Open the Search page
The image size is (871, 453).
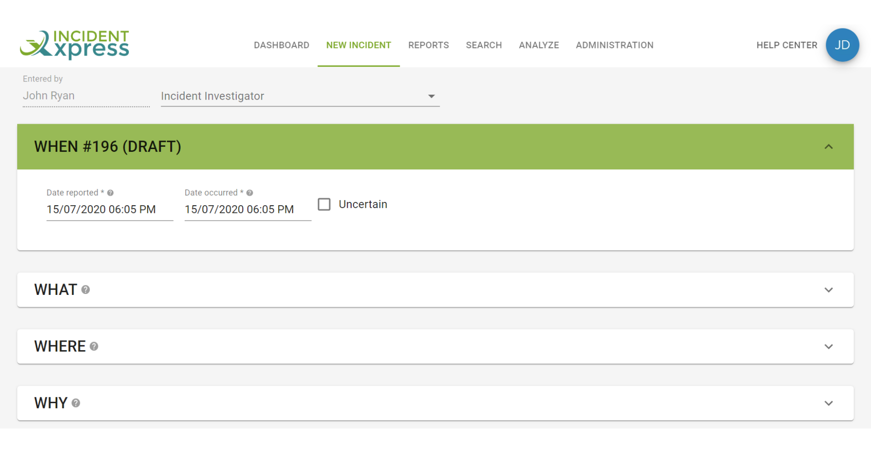click(484, 45)
